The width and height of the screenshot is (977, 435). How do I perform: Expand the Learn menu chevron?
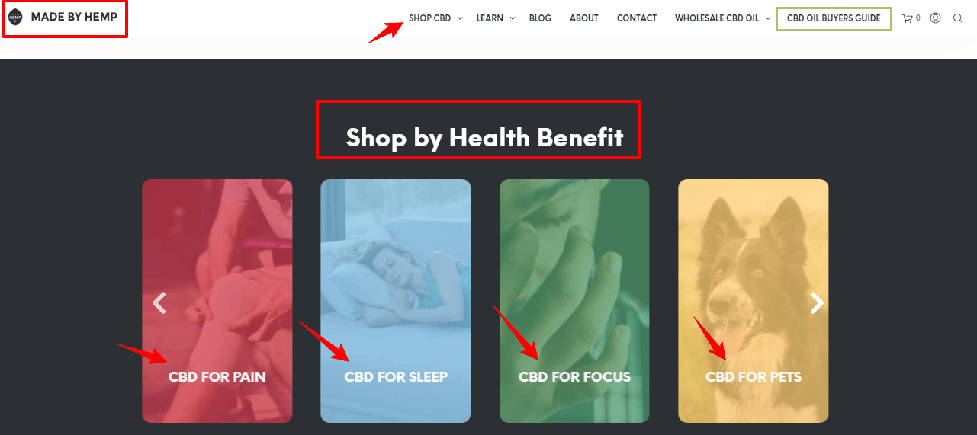[513, 18]
